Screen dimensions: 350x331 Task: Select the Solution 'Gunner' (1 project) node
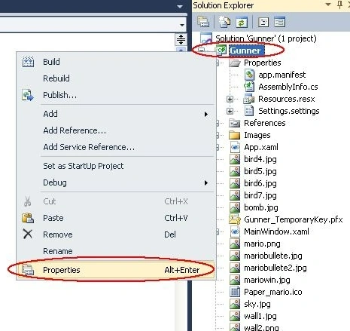tap(266, 38)
